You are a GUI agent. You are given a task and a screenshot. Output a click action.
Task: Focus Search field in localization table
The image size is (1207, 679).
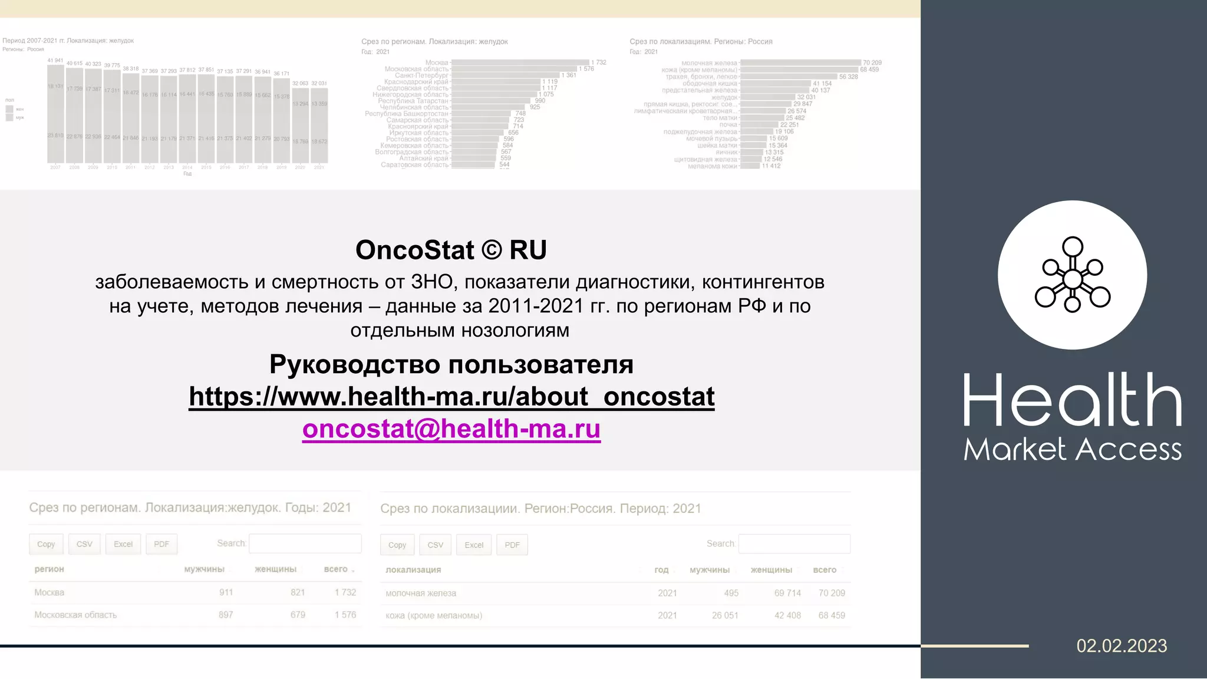[794, 544]
